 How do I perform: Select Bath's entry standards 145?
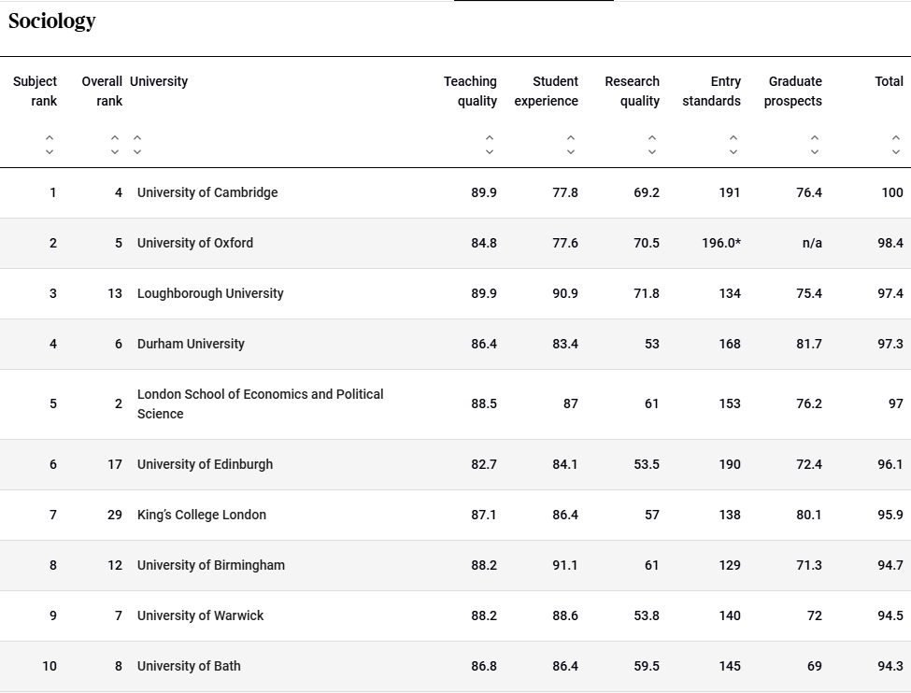click(x=730, y=666)
